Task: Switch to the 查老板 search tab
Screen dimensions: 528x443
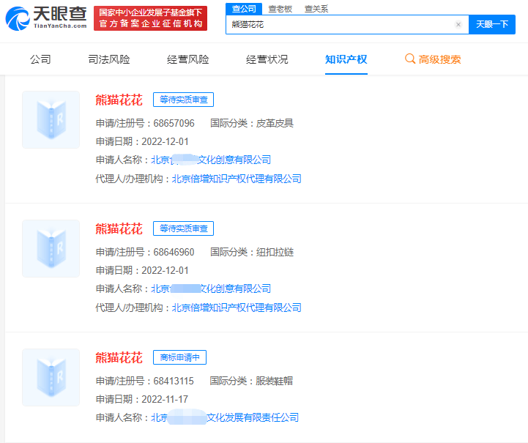Action: (280, 9)
